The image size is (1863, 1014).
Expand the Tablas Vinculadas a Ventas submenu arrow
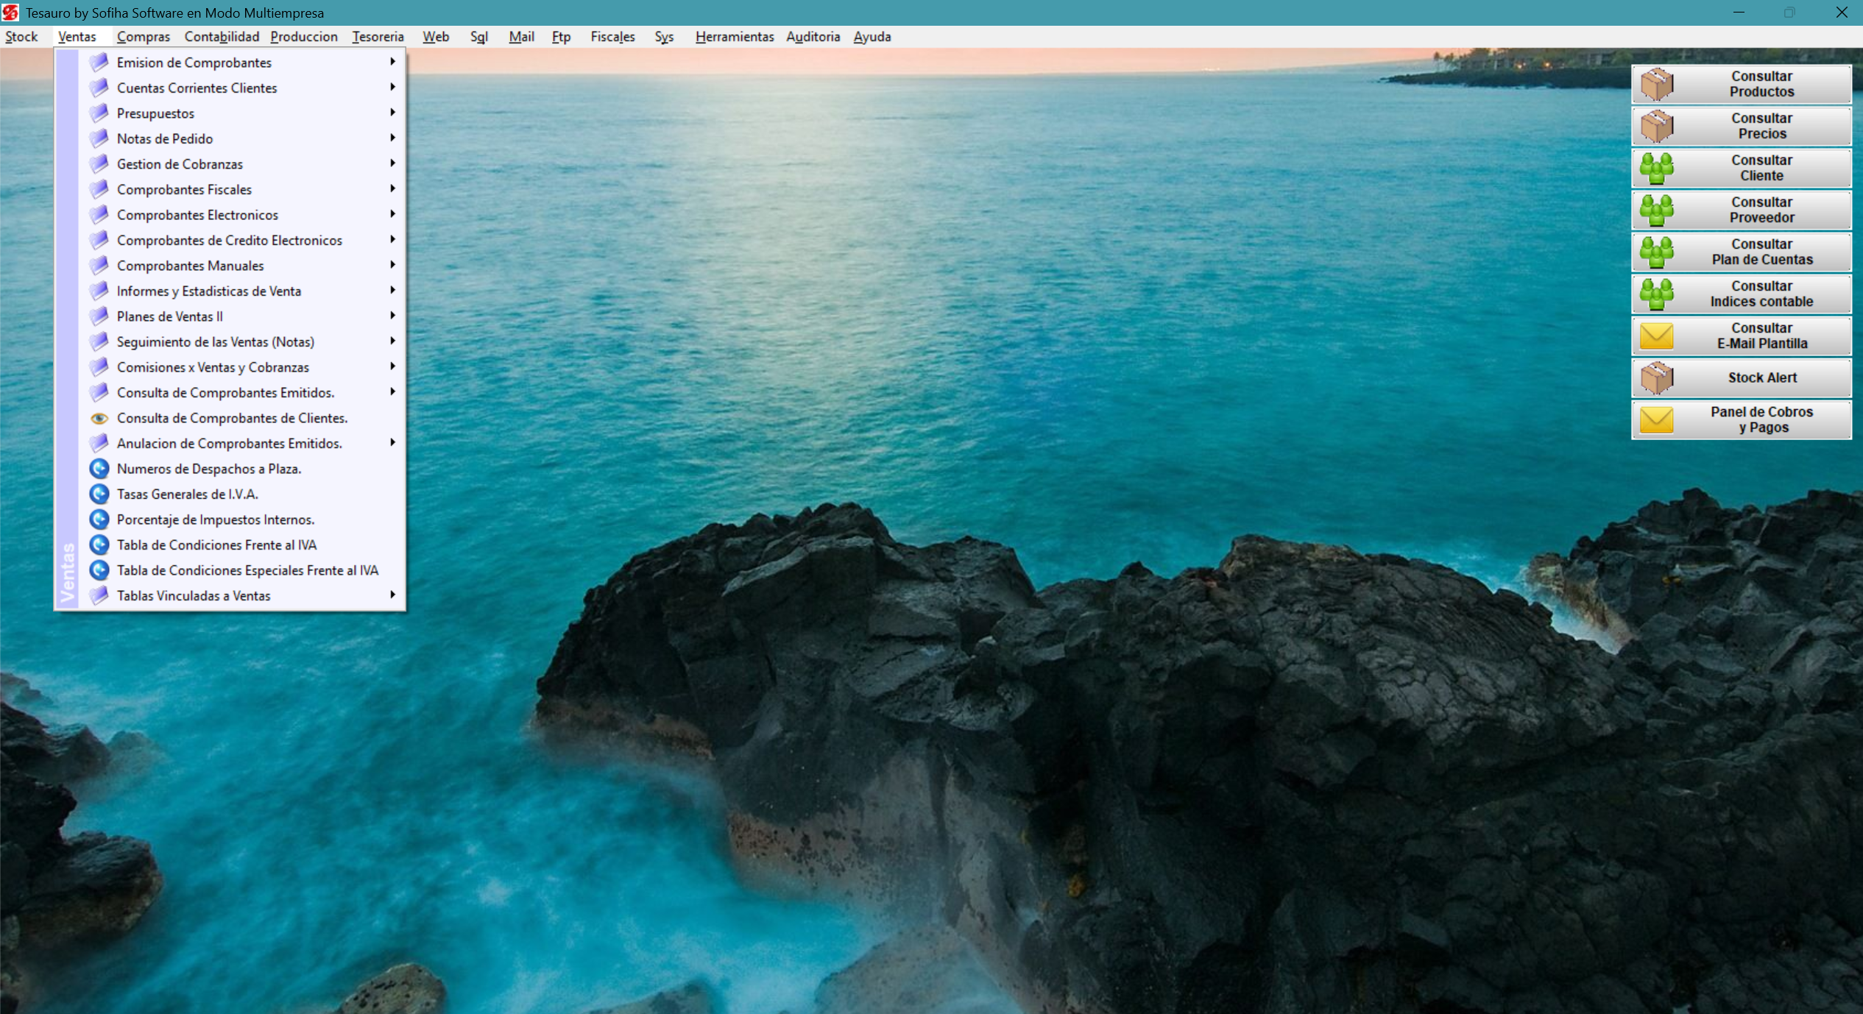[393, 595]
